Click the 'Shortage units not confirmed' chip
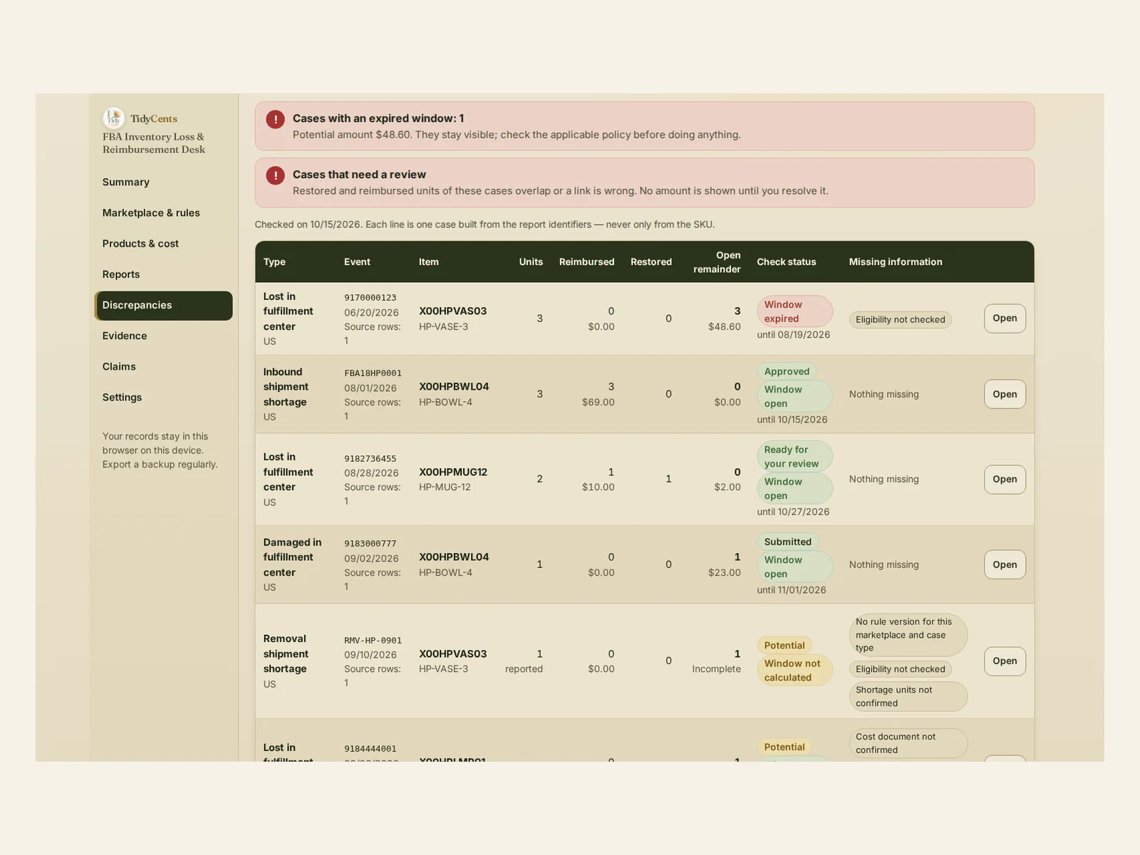Screen dimensions: 1140x855 tap(908, 697)
